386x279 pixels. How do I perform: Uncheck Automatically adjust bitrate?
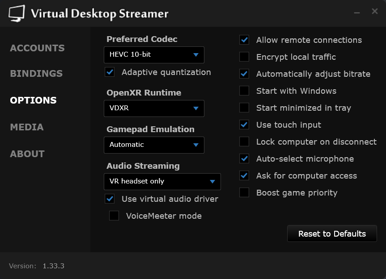coord(244,74)
